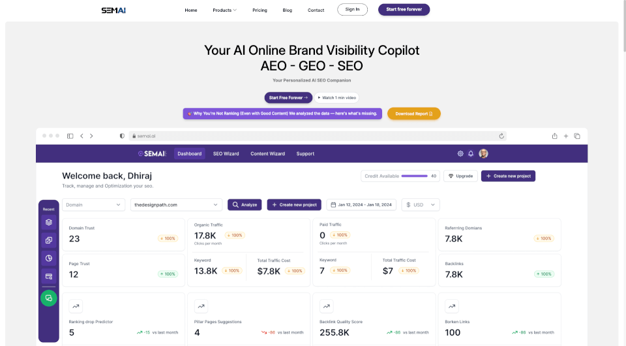
Task: Click the layers icon in Recent sidebar
Action: [49, 222]
